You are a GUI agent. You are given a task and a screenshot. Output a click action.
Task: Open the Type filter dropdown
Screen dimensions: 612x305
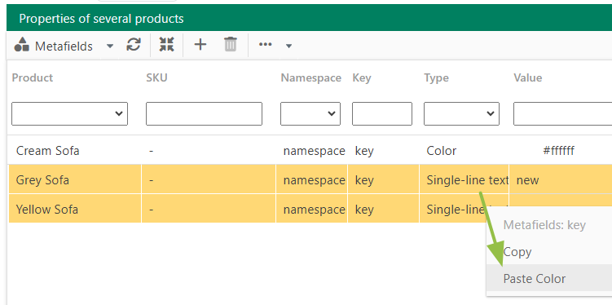[x=461, y=113]
